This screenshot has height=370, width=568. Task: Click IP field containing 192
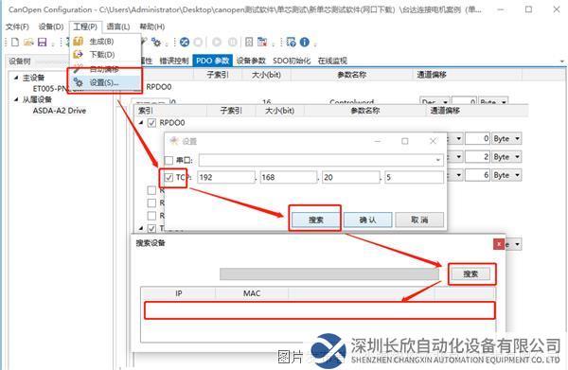[226, 177]
